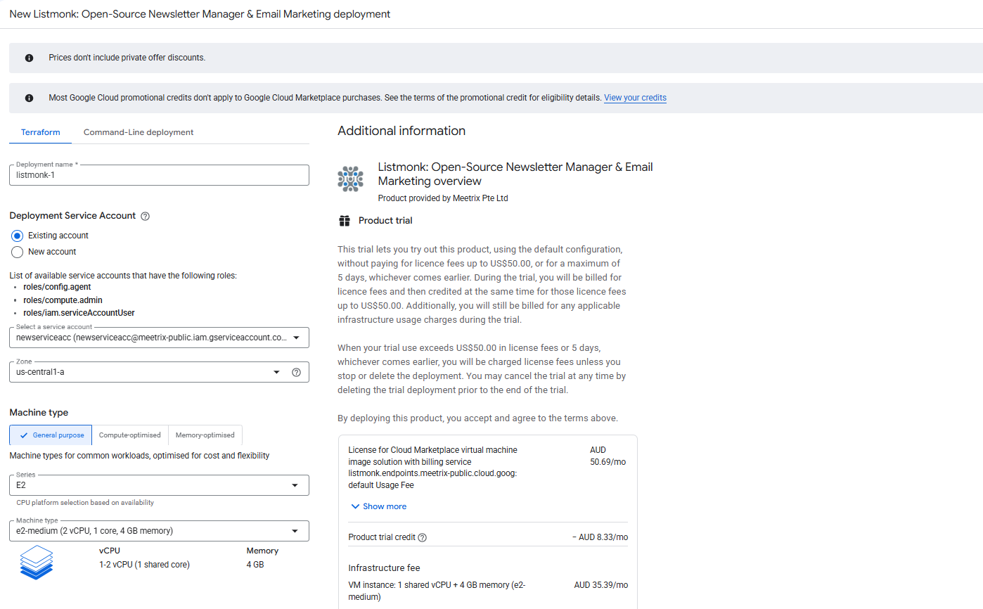Image resolution: width=983 pixels, height=609 pixels.
Task: Open help icon beside Product trial credit
Action: pos(422,537)
